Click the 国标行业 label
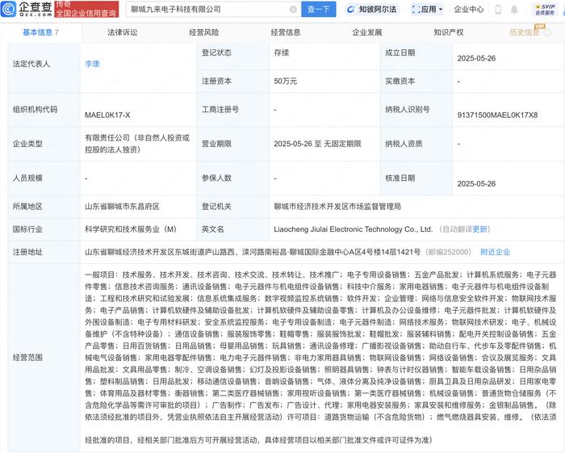The height and width of the screenshot is (453, 565). click(27, 229)
